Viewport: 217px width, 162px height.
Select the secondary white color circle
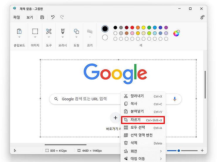[x=105, y=37]
